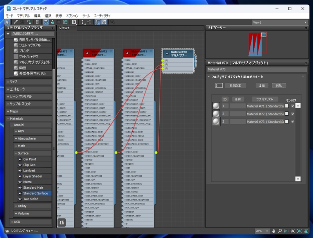Screen dimensions: 313x238
Task: Toggle Parameter Editor panel icon
Action: [104, 22]
